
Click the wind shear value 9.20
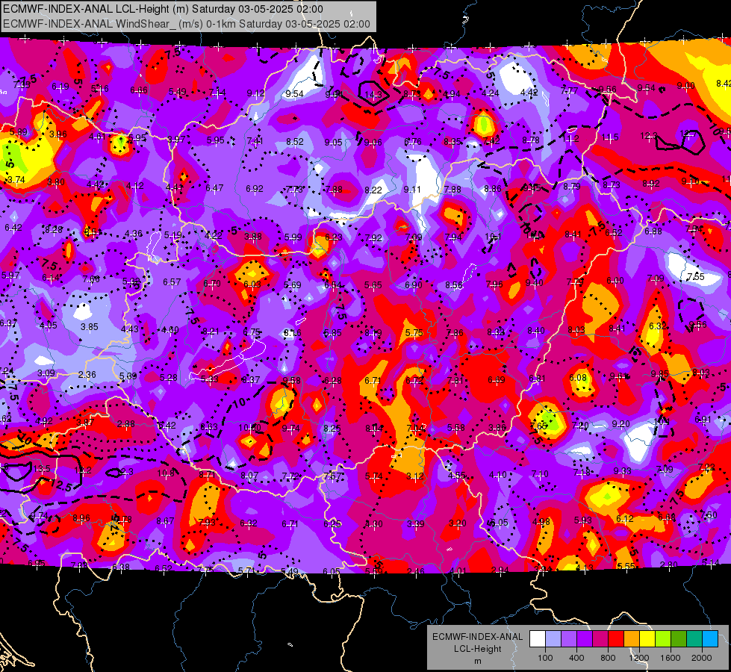[x=620, y=423]
